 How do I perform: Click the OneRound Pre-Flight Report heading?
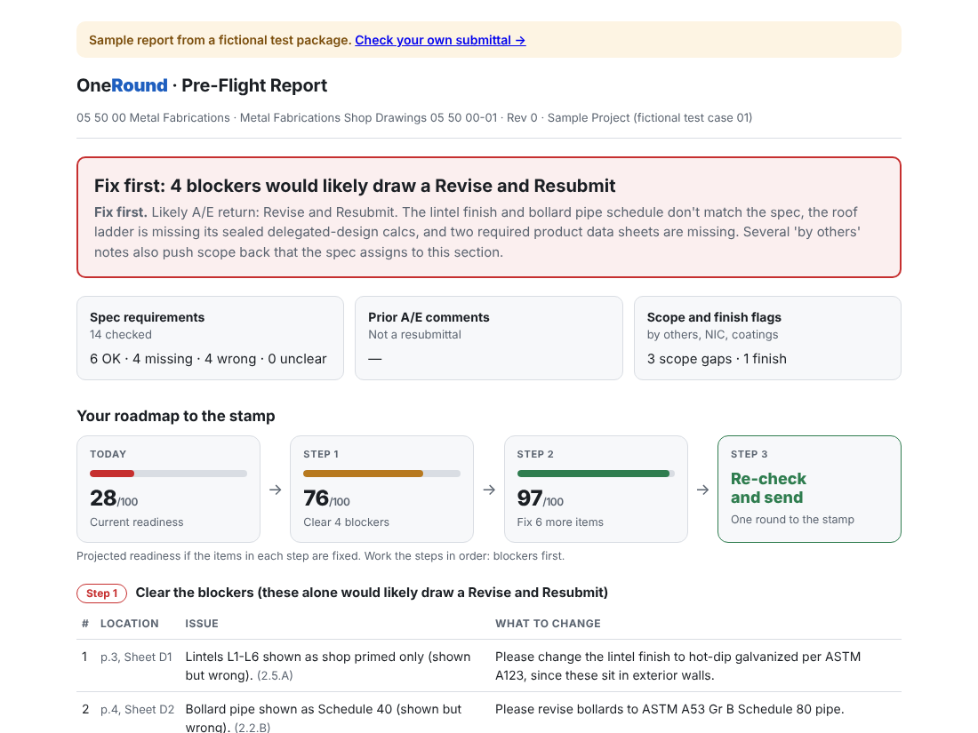(202, 85)
